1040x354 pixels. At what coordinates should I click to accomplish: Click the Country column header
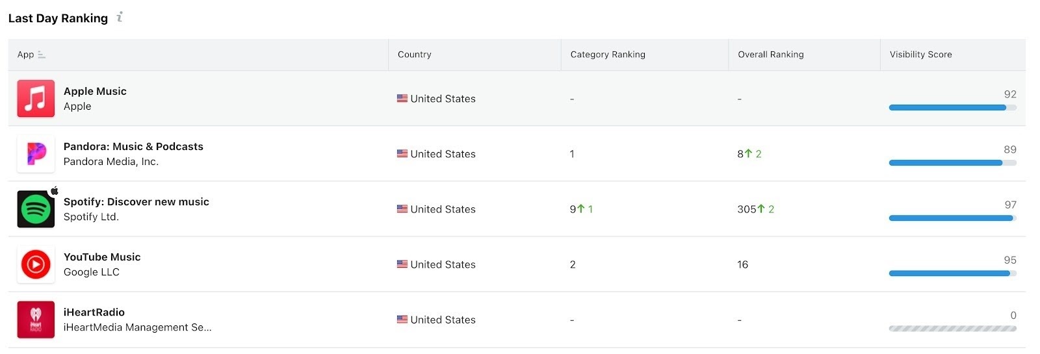pos(414,55)
